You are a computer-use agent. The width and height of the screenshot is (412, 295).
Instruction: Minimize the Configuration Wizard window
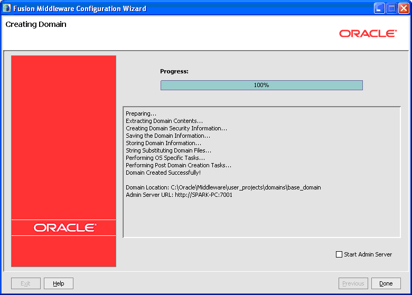[379, 8]
